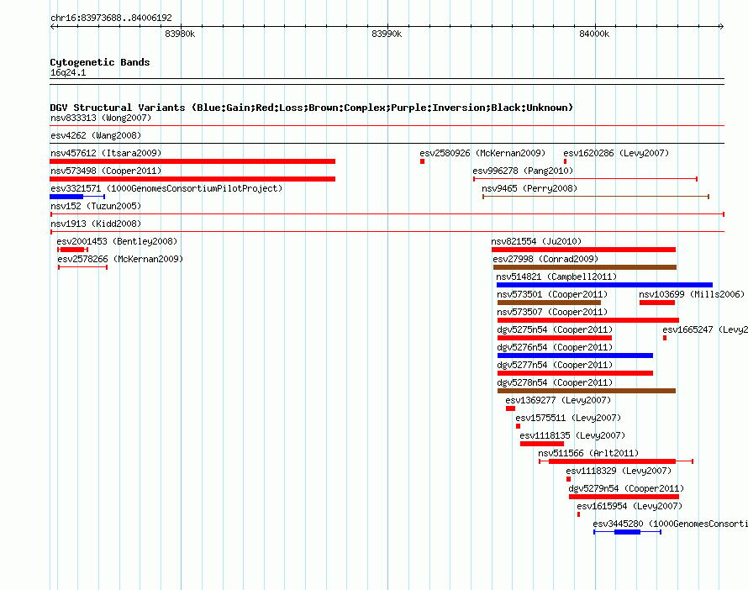Click the 16q24.1 cytogenetic band label

tap(68, 72)
